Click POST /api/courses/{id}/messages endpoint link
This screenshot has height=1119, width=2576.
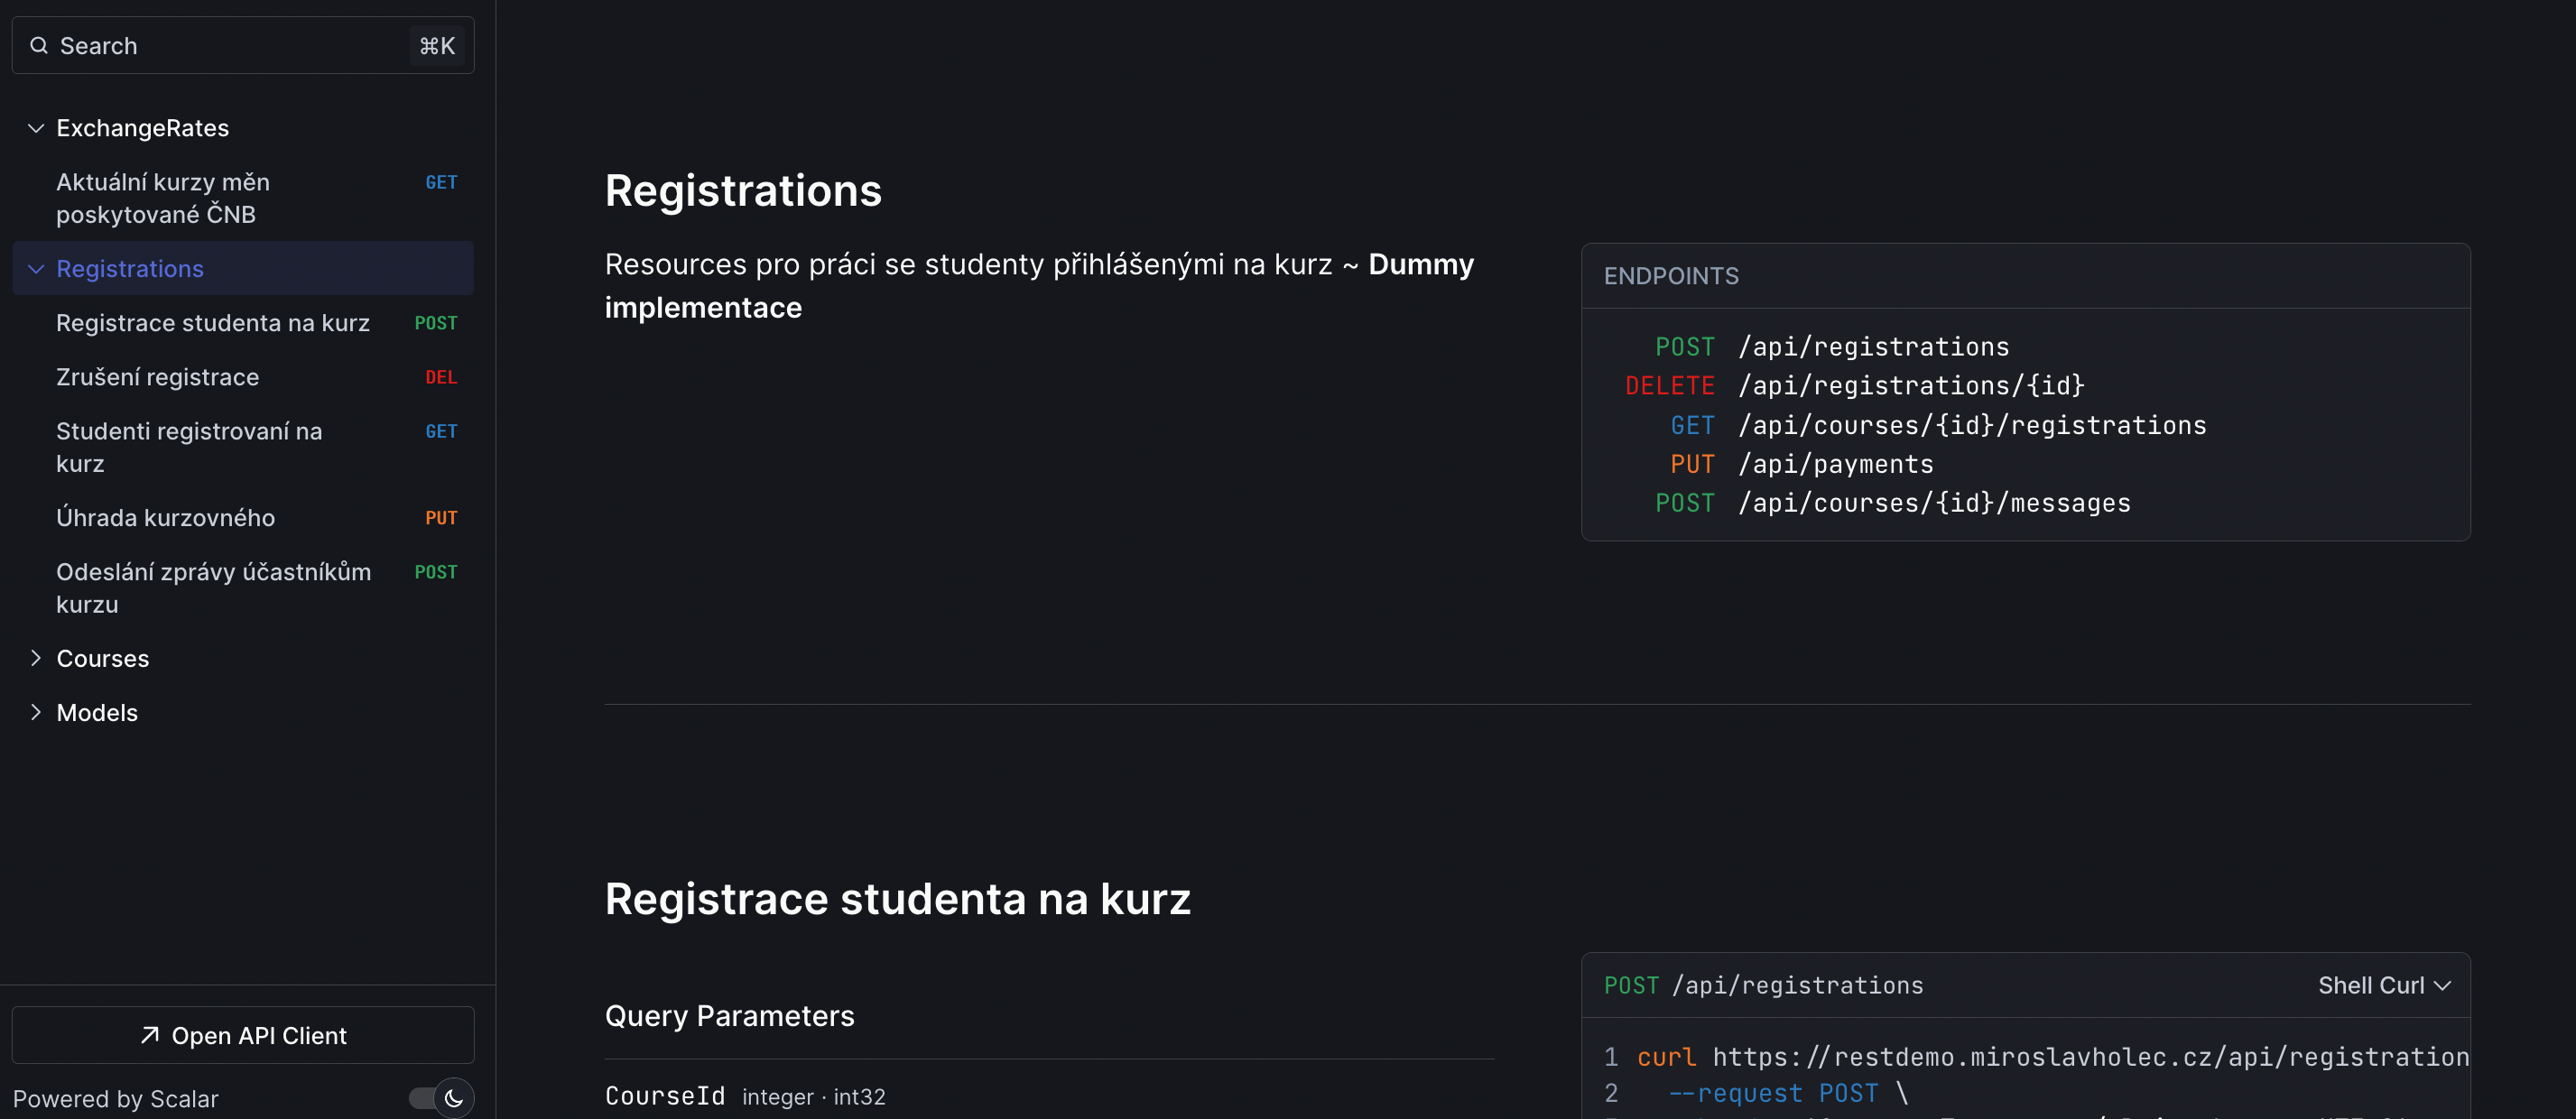click(x=1893, y=503)
